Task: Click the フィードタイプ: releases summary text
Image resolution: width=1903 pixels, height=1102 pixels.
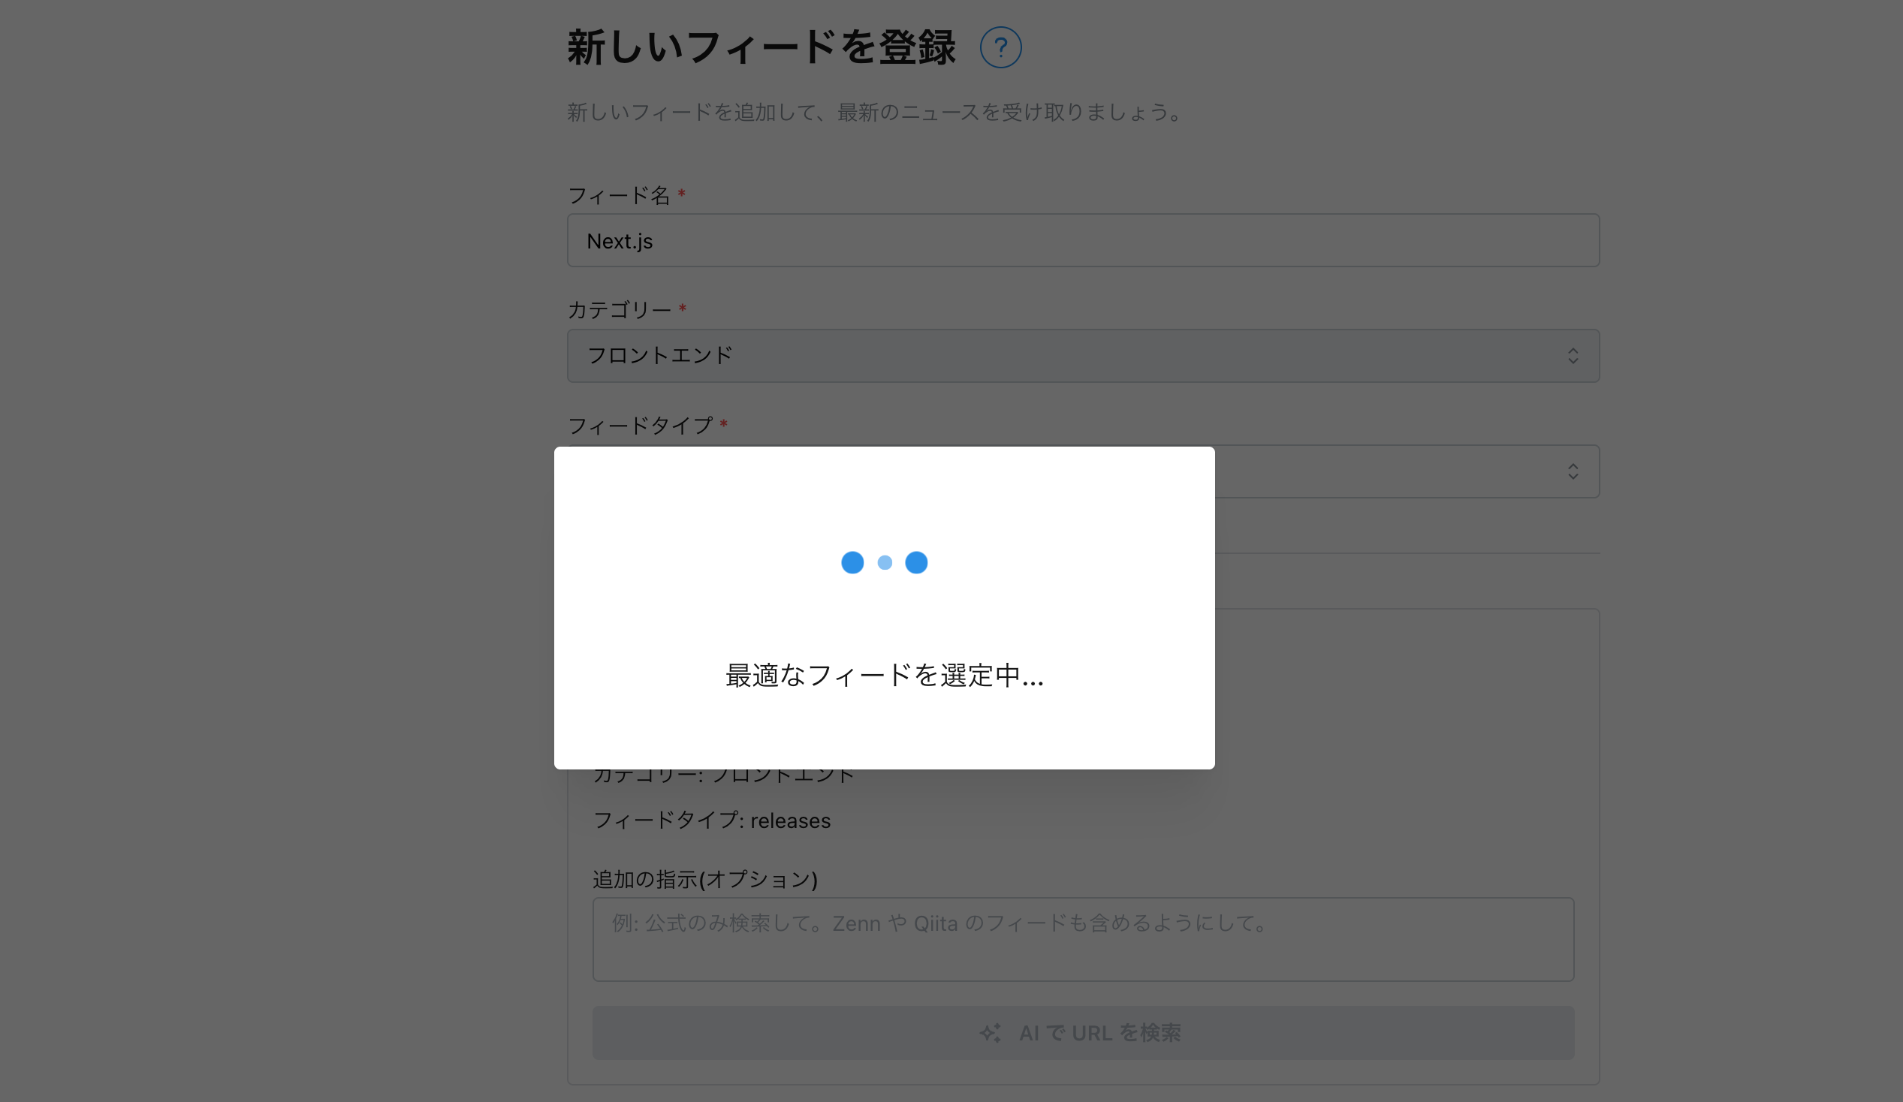Action: tap(711, 820)
